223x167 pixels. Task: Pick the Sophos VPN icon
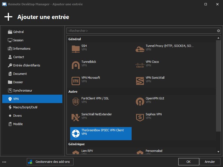coord(140,117)
